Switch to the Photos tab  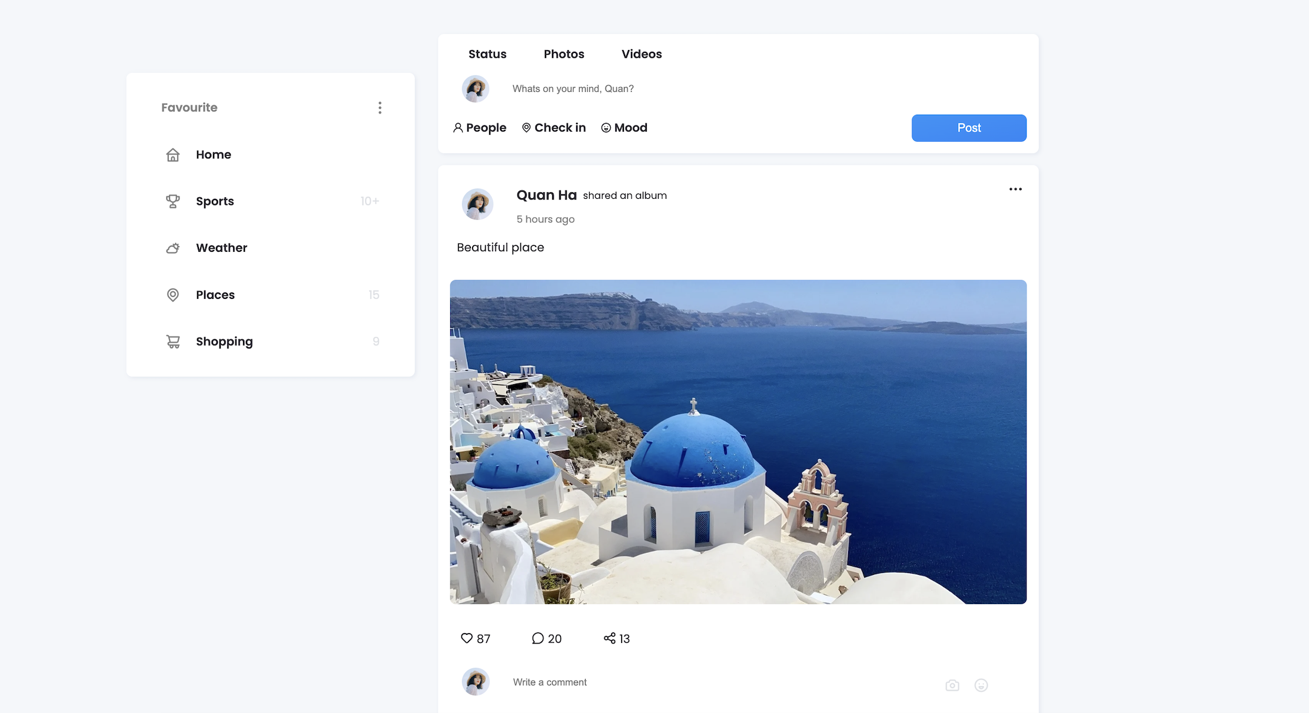click(x=564, y=54)
